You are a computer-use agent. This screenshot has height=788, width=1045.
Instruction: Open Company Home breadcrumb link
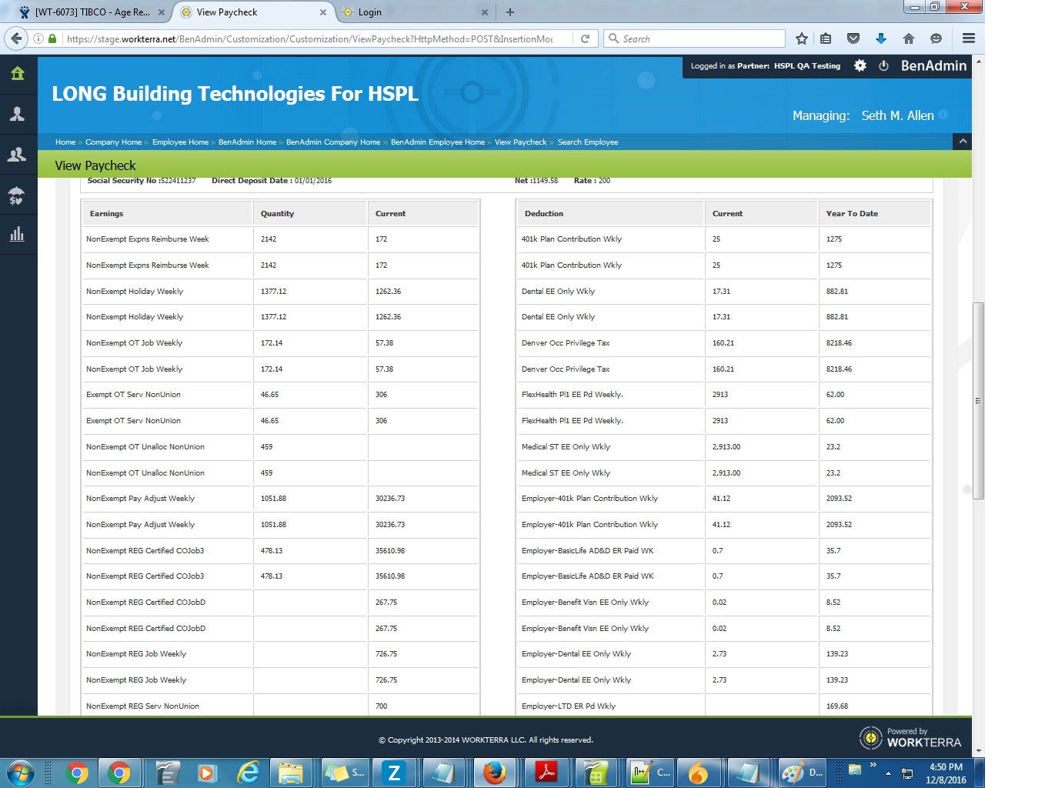pyautogui.click(x=113, y=142)
